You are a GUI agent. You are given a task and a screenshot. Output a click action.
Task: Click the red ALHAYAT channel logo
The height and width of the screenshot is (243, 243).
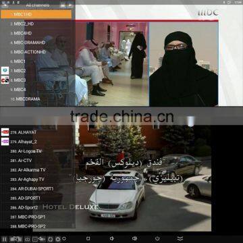click(5, 132)
